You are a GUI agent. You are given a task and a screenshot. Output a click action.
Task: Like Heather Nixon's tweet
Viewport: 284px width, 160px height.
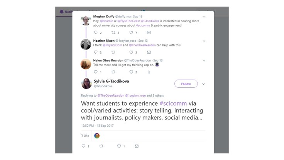pos(131,52)
